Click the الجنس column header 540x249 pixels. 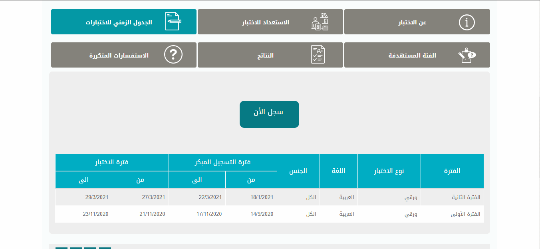click(x=298, y=171)
